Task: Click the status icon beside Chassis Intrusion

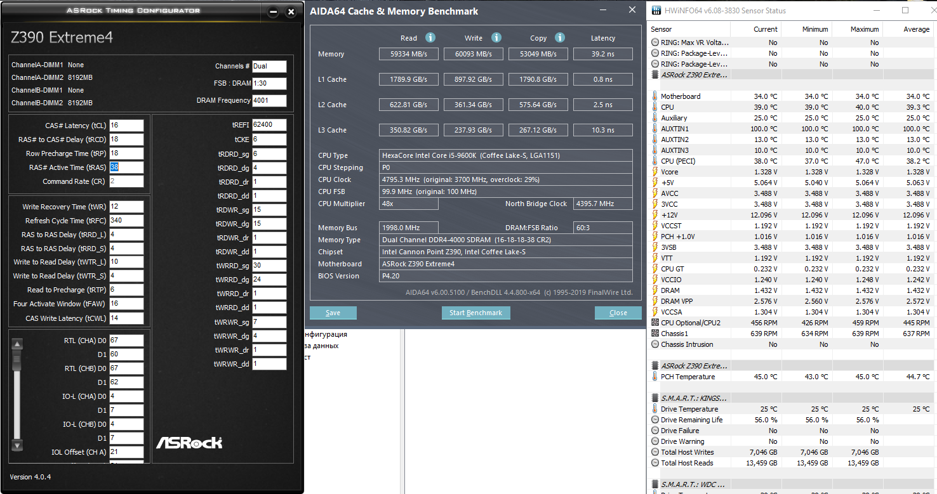Action: [655, 344]
